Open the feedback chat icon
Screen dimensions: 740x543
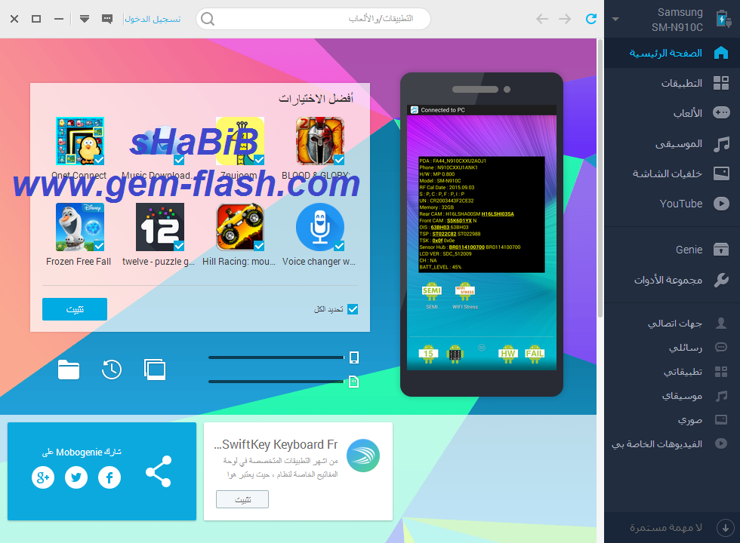coord(107,19)
